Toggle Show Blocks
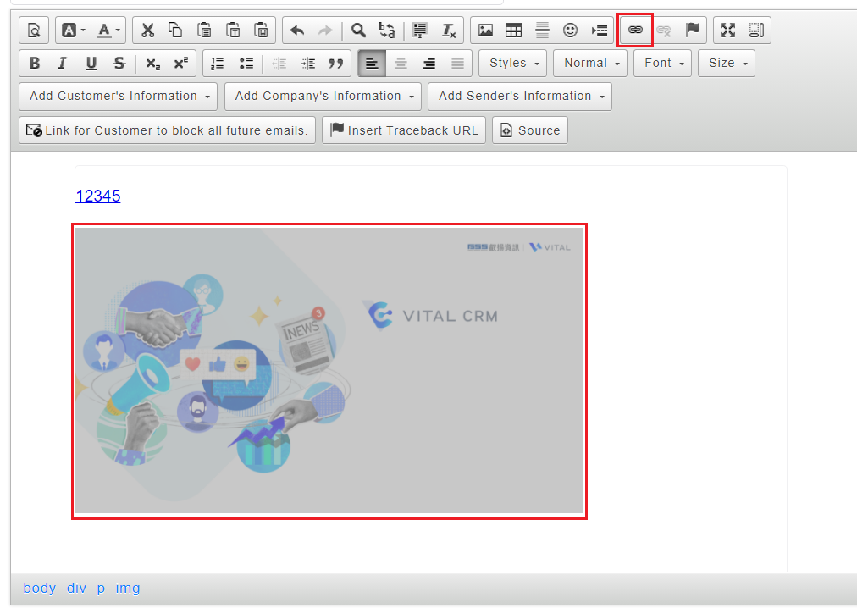Image resolution: width=857 pixels, height=608 pixels. [x=756, y=30]
